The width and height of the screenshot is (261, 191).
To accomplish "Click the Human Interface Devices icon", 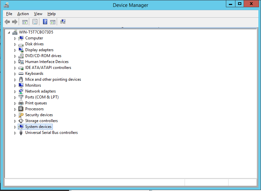I will click(21, 62).
